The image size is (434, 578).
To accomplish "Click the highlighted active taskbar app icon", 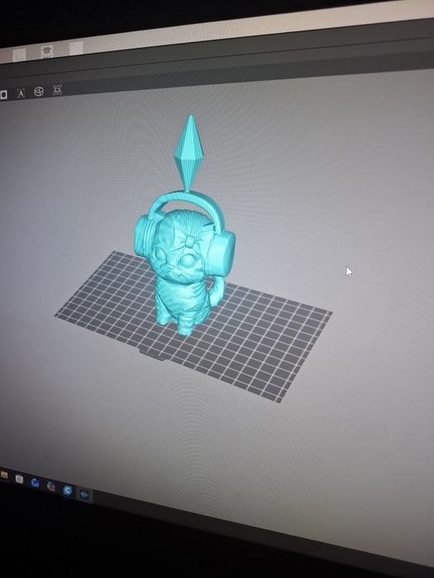I will click(x=84, y=495).
